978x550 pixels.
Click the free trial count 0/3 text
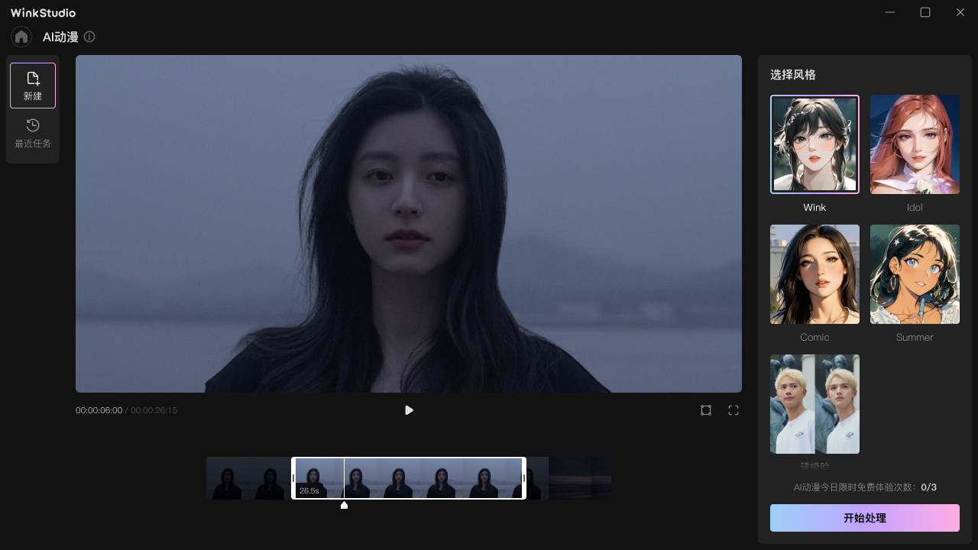pos(928,487)
